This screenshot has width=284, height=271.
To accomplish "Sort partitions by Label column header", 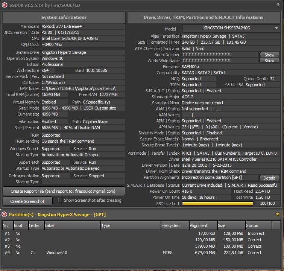I will [73, 225].
